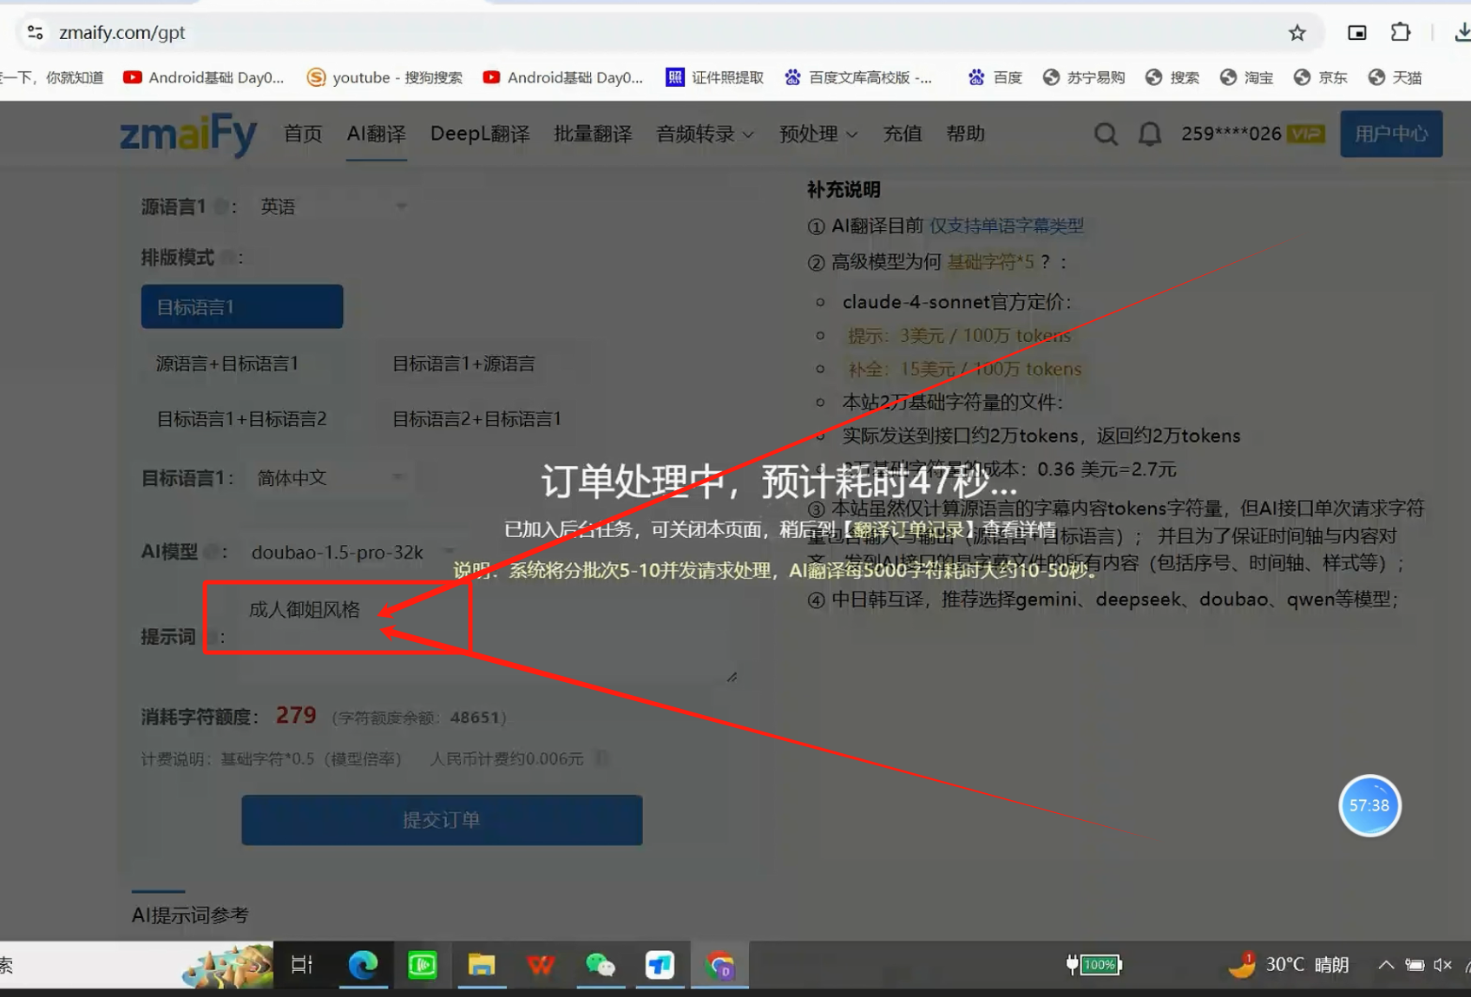Open the 源语言1 dropdown showing 英语

[x=332, y=207]
